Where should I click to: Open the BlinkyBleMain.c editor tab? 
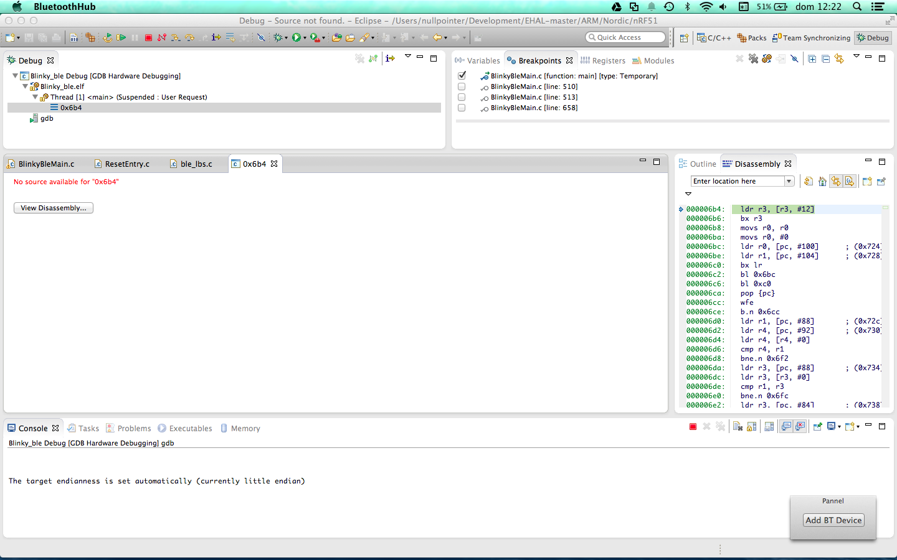pos(41,164)
